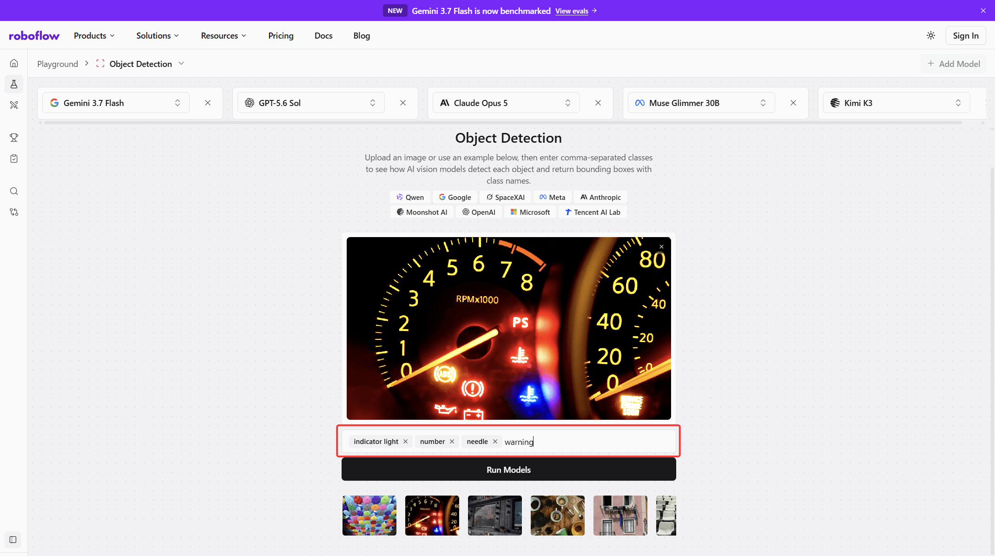Go to the Pricing page
995x556 pixels.
pyautogui.click(x=281, y=36)
